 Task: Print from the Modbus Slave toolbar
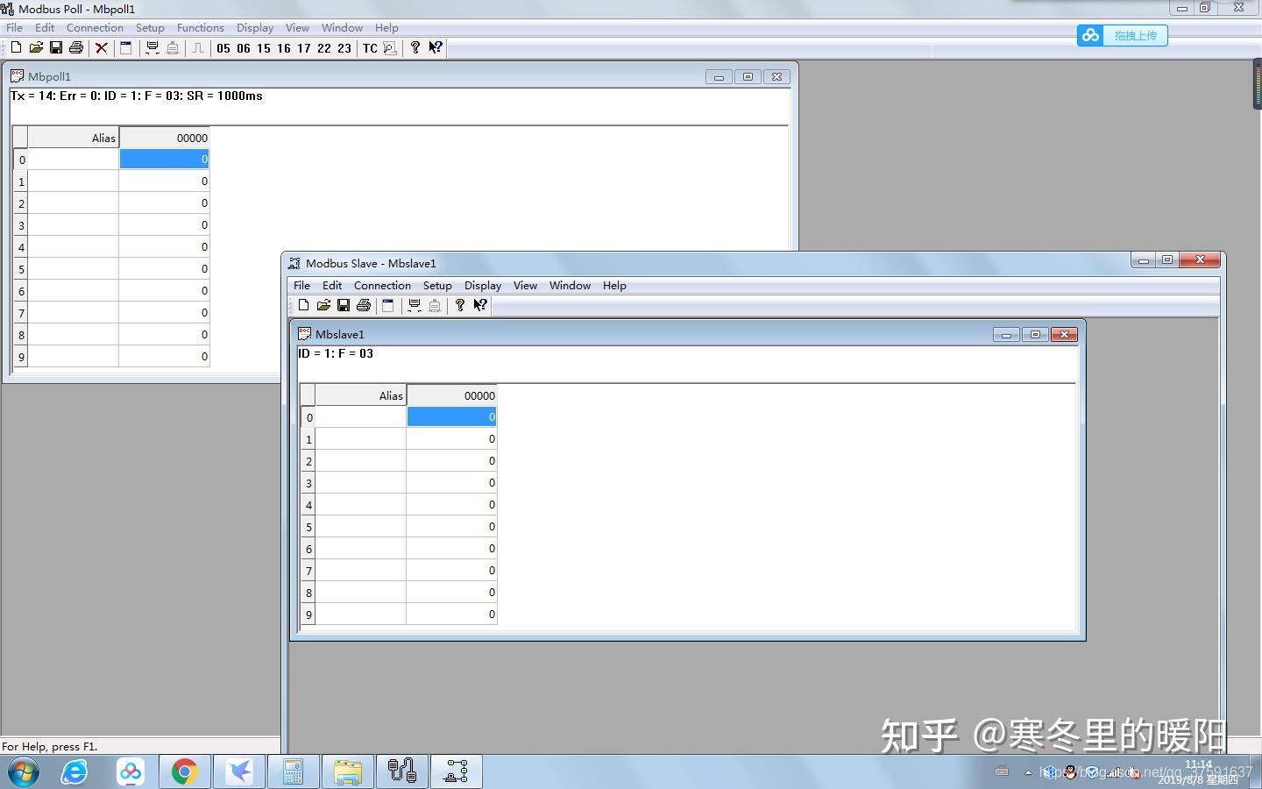coord(364,305)
